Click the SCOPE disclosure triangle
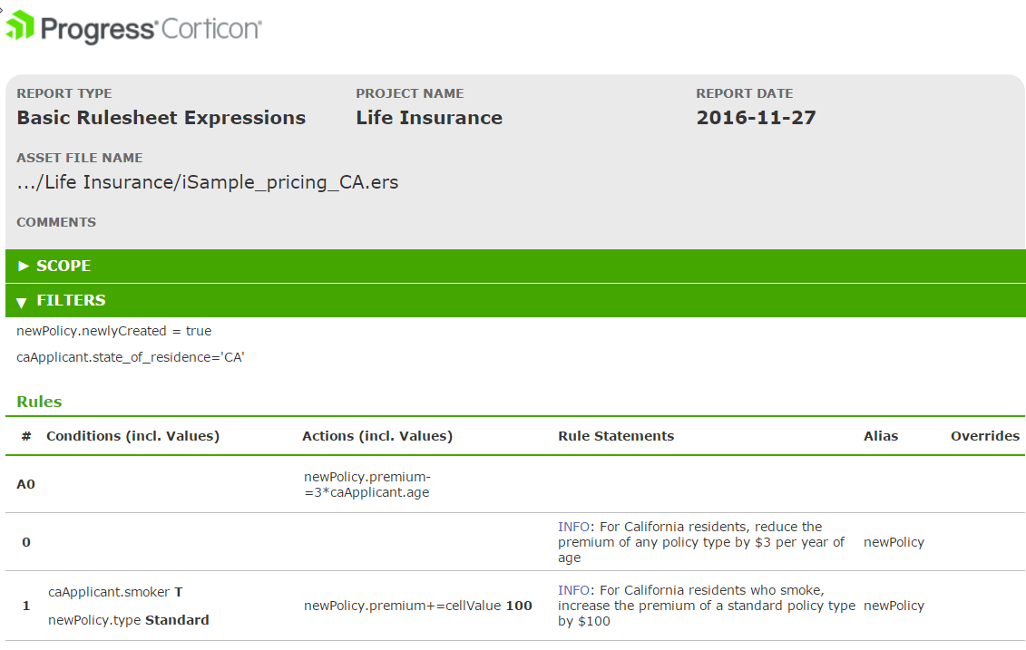 point(24,266)
